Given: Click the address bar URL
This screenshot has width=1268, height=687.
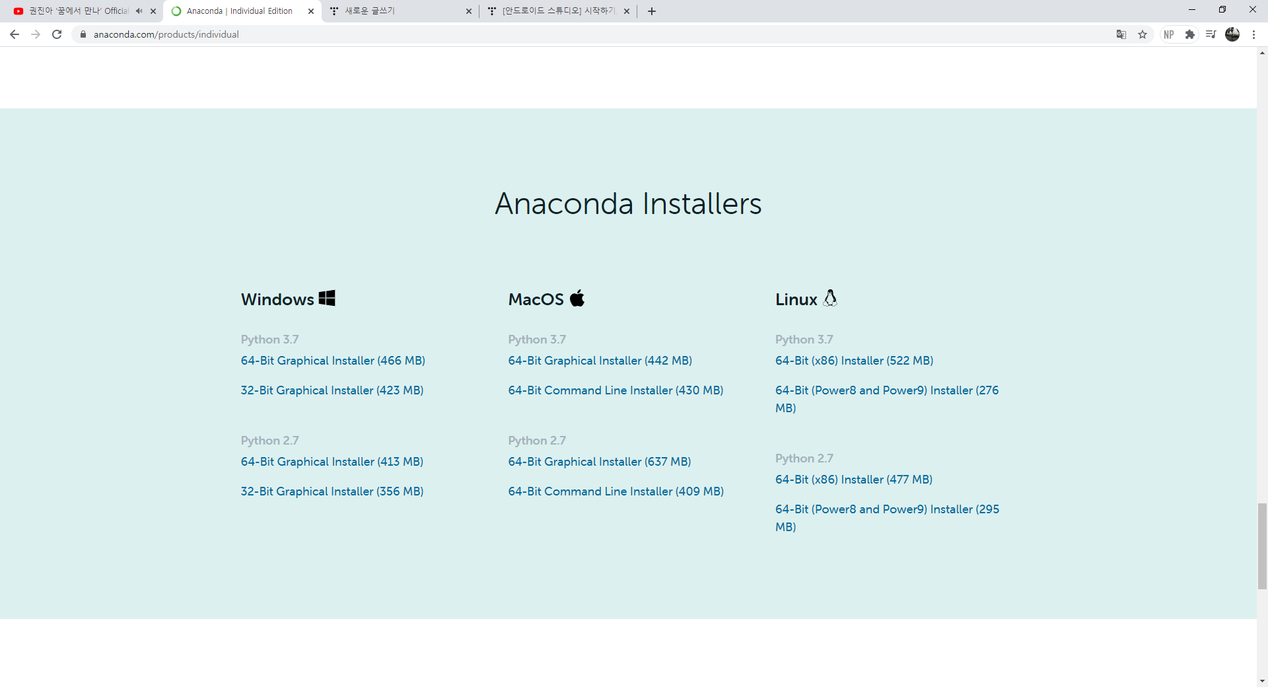Looking at the screenshot, I should [x=166, y=34].
